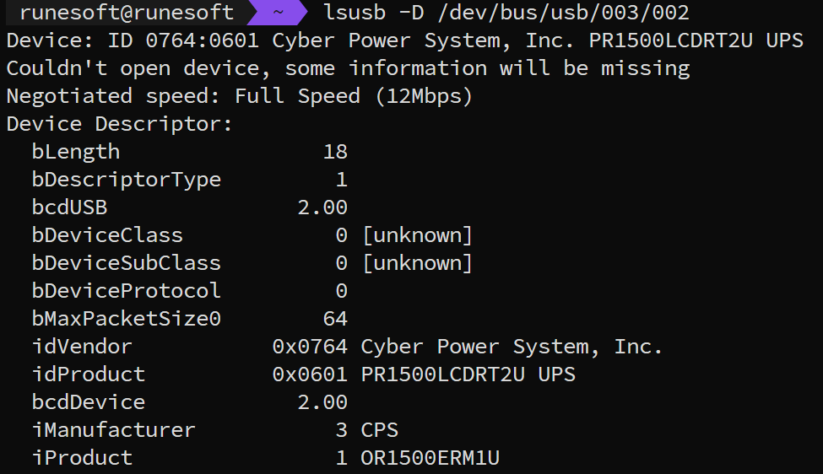The width and height of the screenshot is (823, 474).
Task: Click the iManufacturer string CPS
Action: coord(379,430)
